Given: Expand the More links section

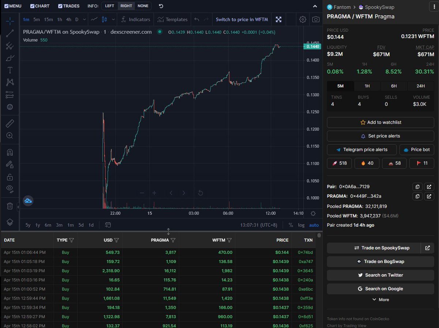Looking at the screenshot, I should tap(380, 299).
